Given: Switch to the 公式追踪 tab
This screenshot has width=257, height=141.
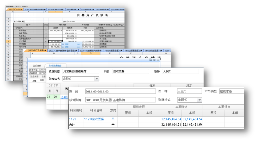Looking at the screenshot, I should [x=36, y=66].
